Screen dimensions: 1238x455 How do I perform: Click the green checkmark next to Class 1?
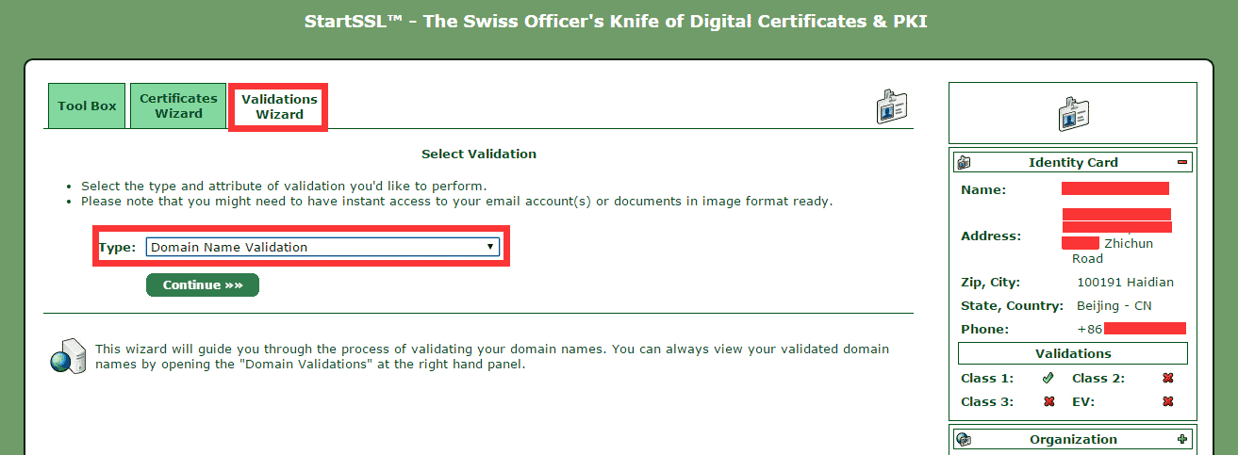click(x=1048, y=378)
